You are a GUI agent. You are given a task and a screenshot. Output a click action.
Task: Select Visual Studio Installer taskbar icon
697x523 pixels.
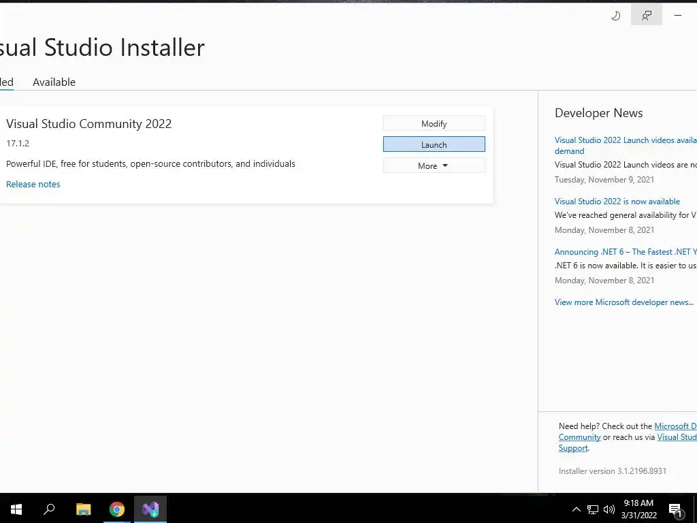150,509
